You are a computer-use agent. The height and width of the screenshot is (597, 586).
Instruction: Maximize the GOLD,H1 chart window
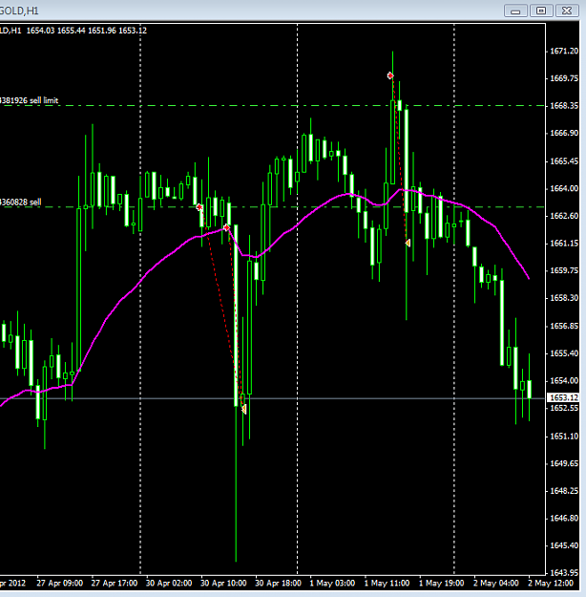(x=541, y=11)
